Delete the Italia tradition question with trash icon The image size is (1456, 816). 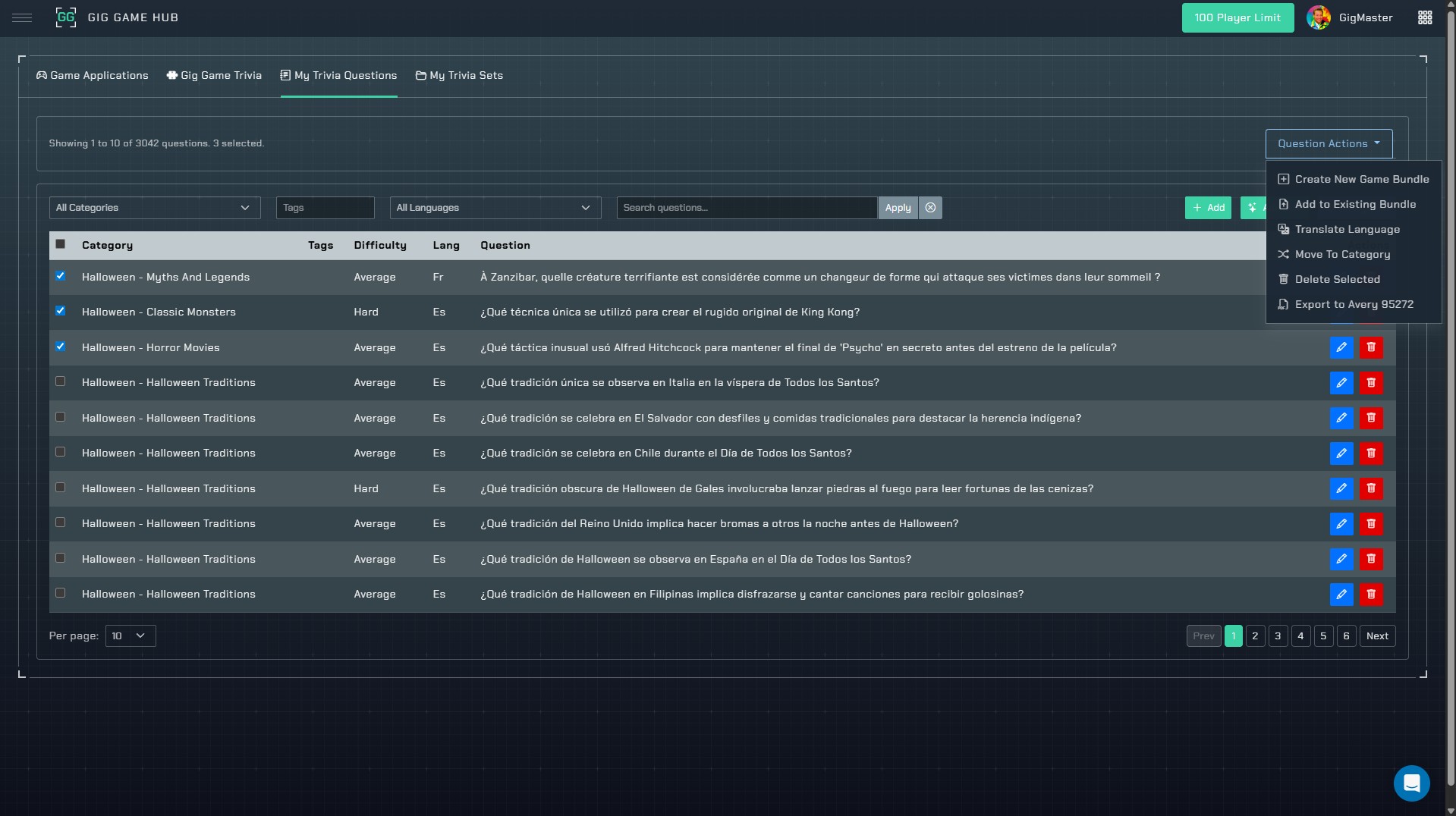click(1370, 383)
